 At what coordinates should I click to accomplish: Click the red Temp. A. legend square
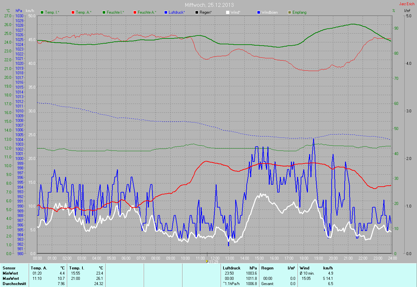click(73, 12)
